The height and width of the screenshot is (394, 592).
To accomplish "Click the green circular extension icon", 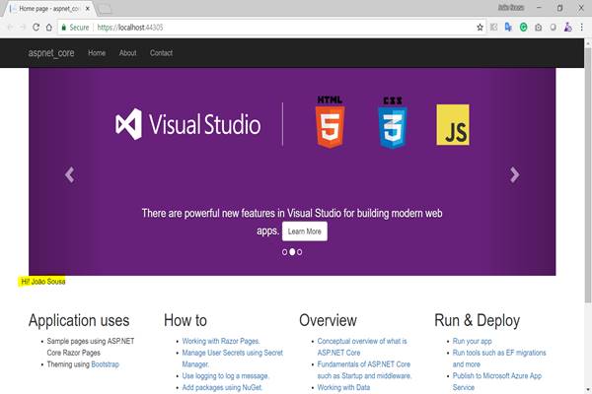I will click(523, 27).
